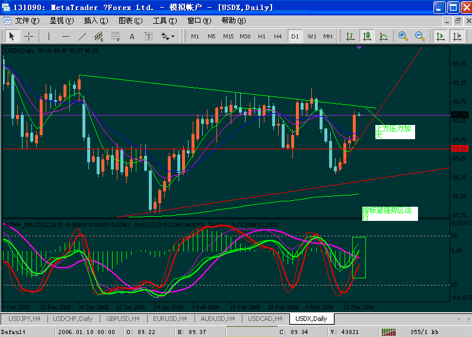The width and height of the screenshot is (472, 337).
Task: Switch chart to M15 timeframe
Action: coord(228,36)
